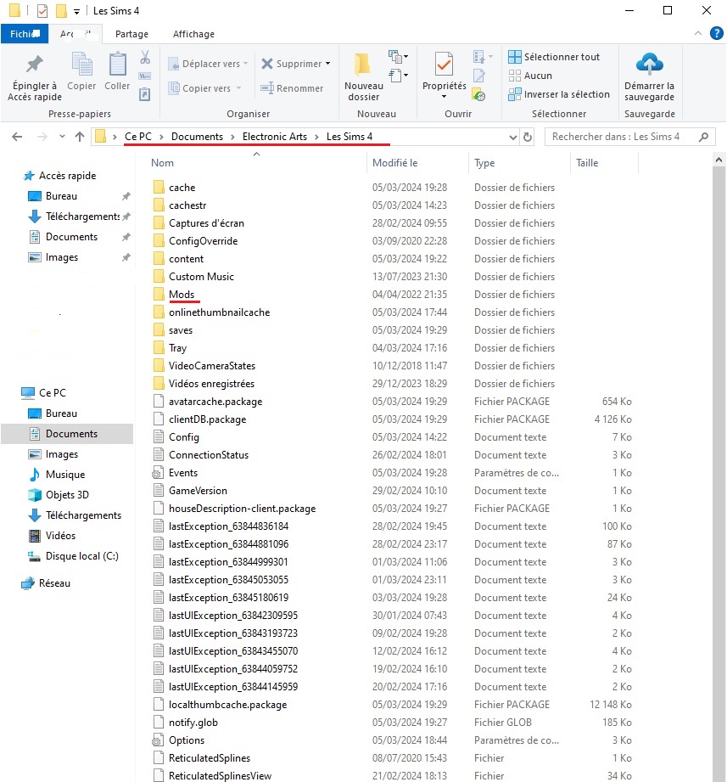Click the scrollbar up arrow of the file list
Screen dimensions: 727x782
click(x=719, y=160)
